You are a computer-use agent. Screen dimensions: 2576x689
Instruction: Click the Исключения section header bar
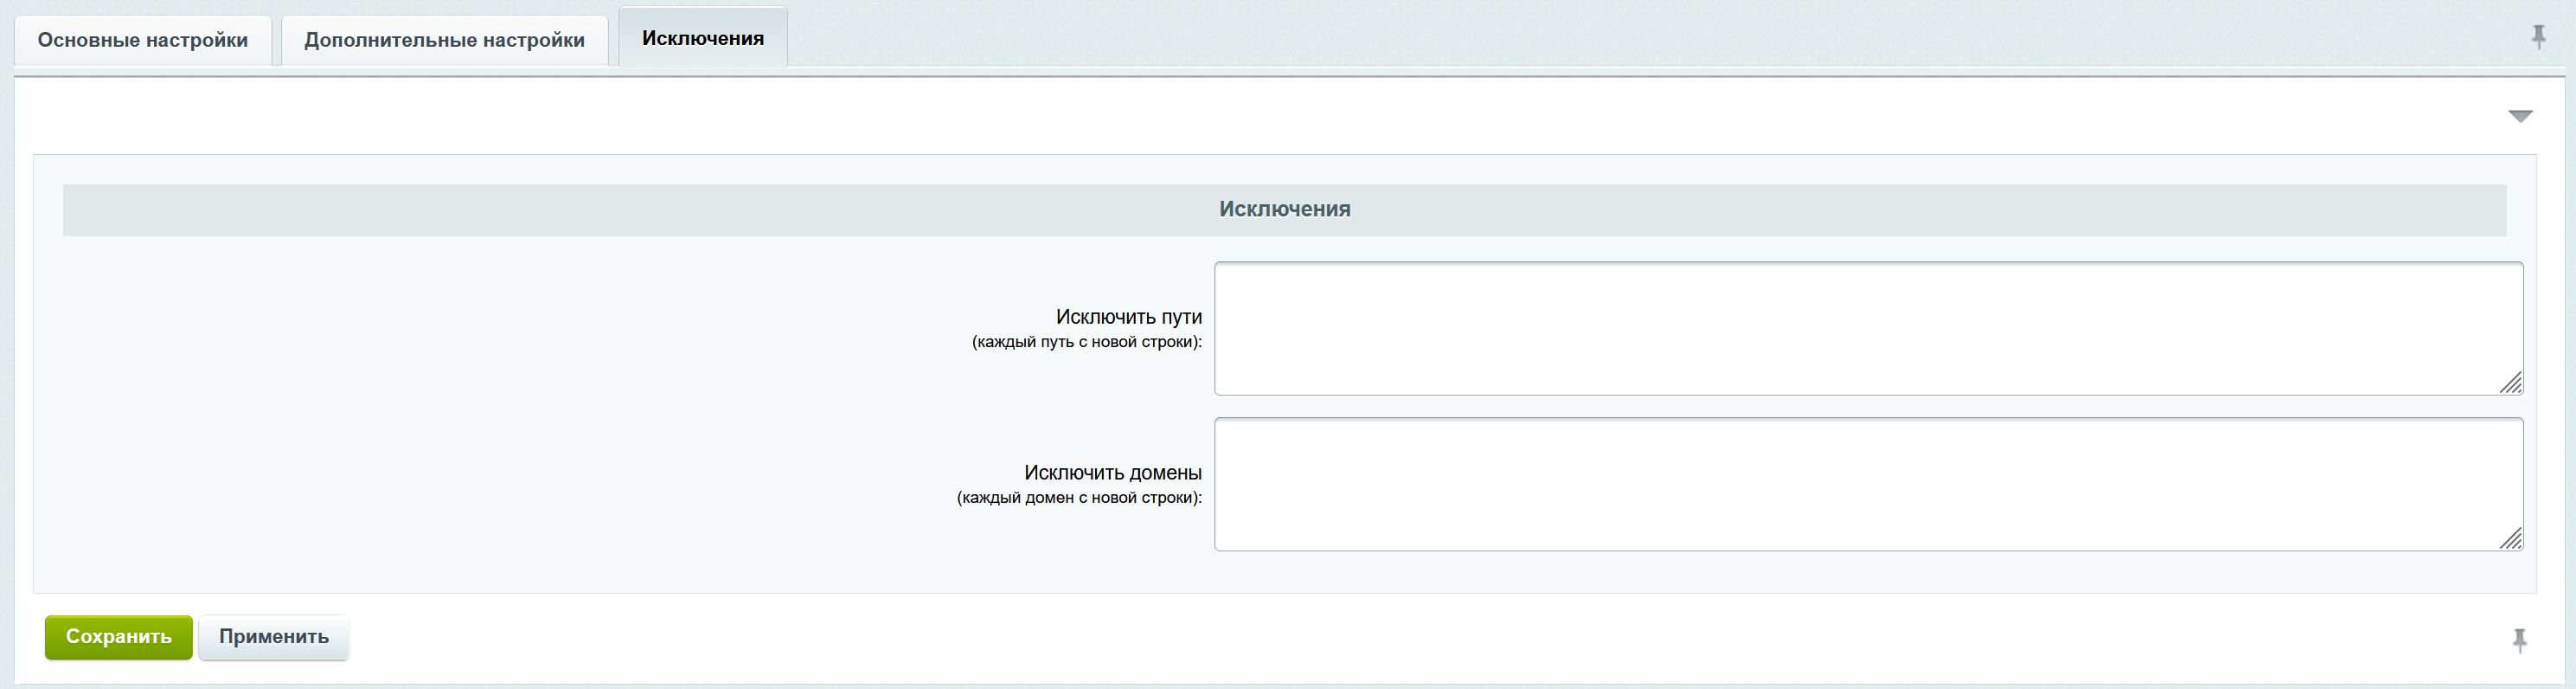[1284, 210]
